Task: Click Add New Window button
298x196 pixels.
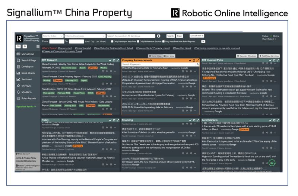Action: click(269, 56)
